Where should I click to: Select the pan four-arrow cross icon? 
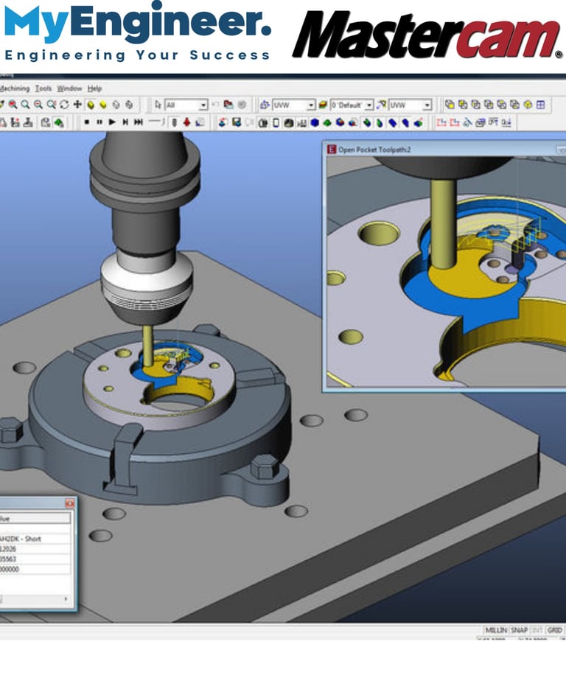77,105
